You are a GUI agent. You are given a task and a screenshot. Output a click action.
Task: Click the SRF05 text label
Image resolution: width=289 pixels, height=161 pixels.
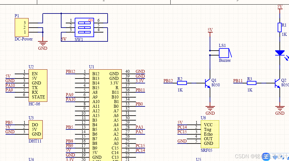(x=206, y=150)
